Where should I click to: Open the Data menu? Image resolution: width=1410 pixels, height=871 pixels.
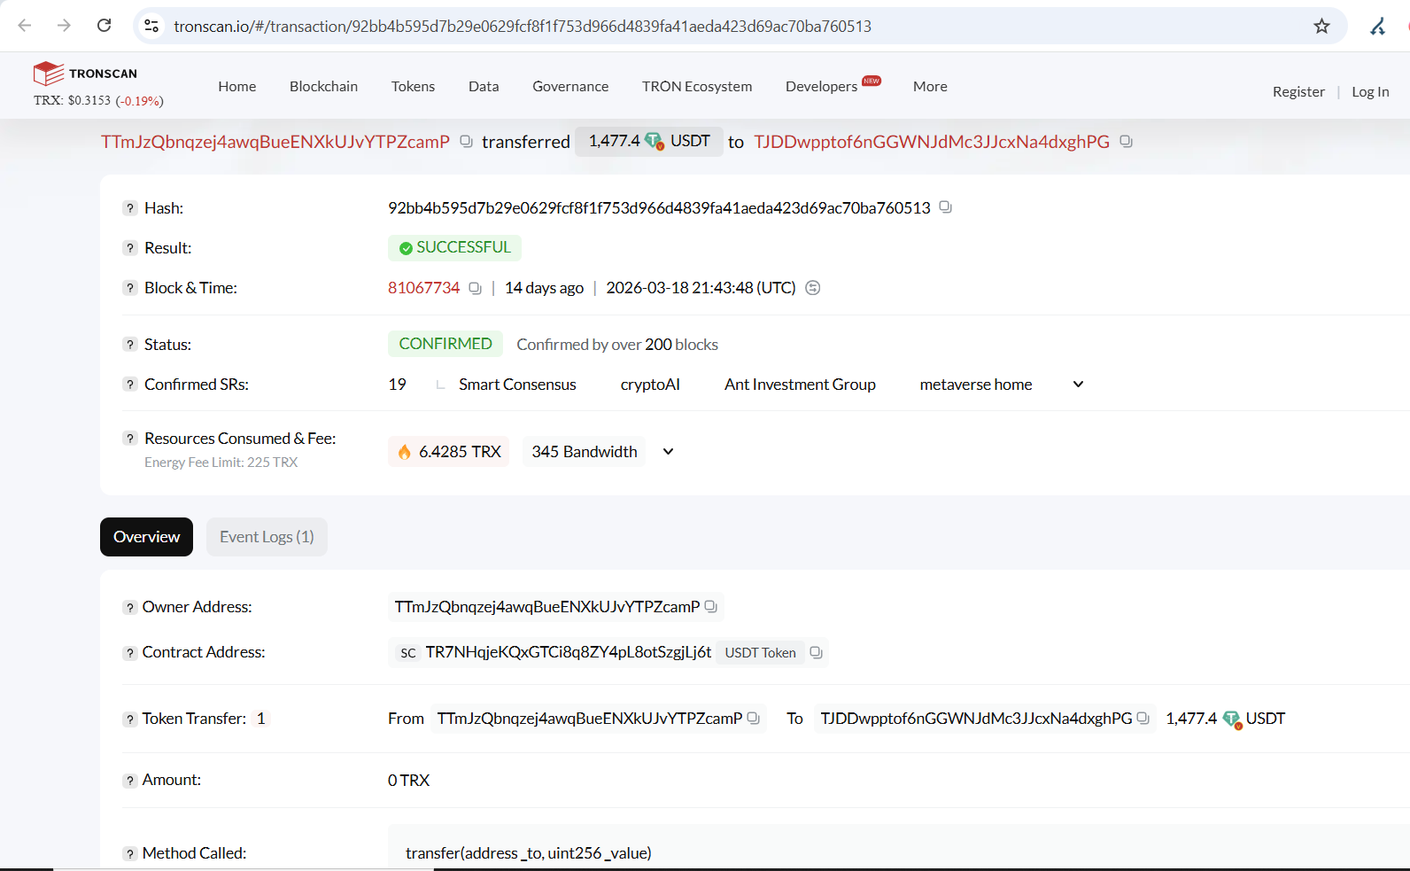click(484, 86)
